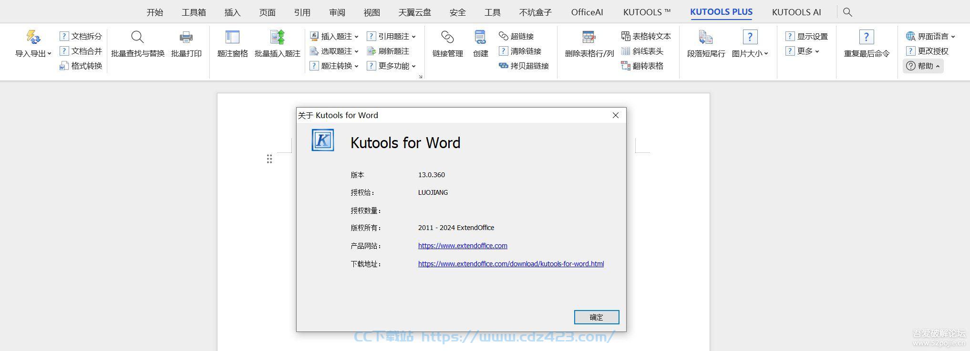Expand the 图片大小 dropdown
Image resolution: width=970 pixels, height=351 pixels.
coord(766,54)
